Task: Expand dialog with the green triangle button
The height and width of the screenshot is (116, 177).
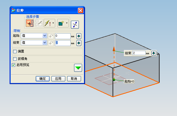Action: coord(78,68)
